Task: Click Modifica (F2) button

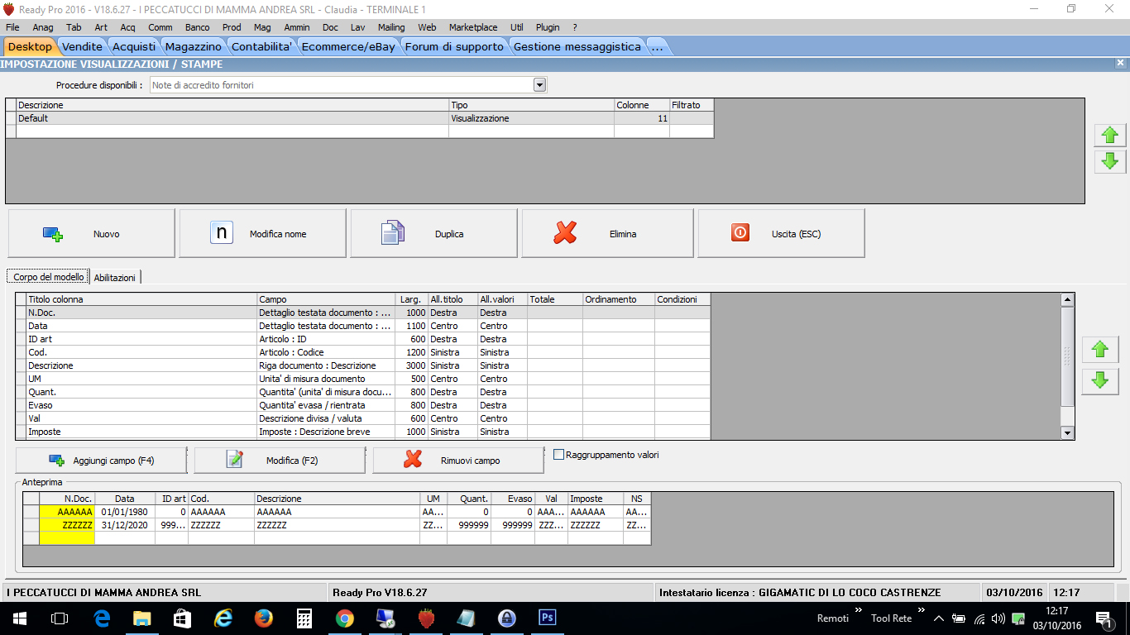Action: [280, 461]
